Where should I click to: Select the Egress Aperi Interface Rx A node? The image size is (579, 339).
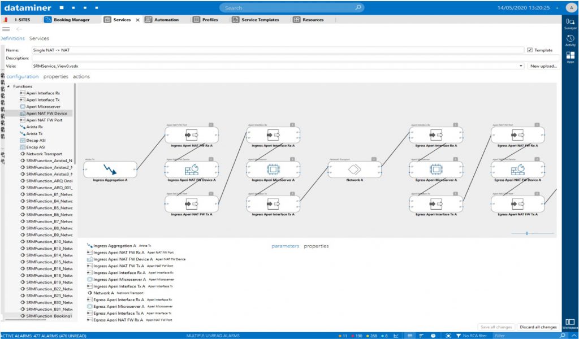pos(436,135)
